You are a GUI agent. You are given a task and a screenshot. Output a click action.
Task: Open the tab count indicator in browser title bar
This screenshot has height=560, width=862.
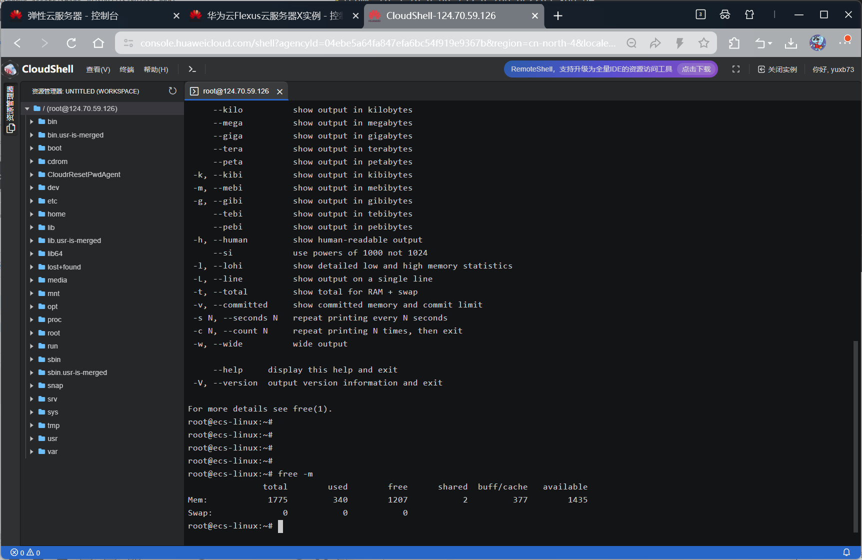click(x=700, y=14)
